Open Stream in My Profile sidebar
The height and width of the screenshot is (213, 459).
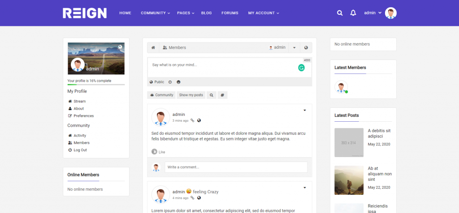(x=77, y=102)
